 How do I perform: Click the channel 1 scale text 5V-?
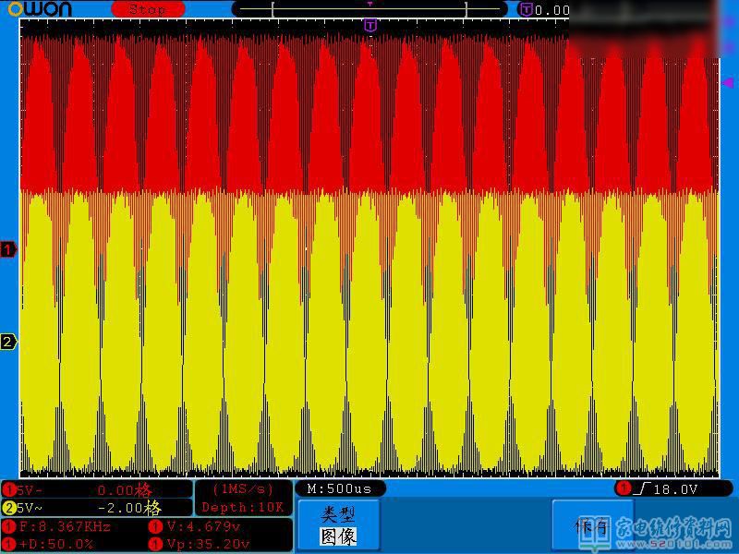tap(30, 490)
